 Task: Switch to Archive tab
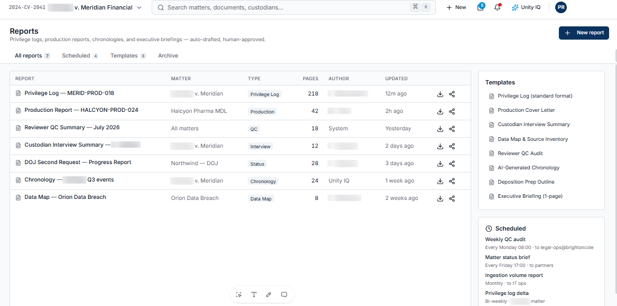coord(168,56)
